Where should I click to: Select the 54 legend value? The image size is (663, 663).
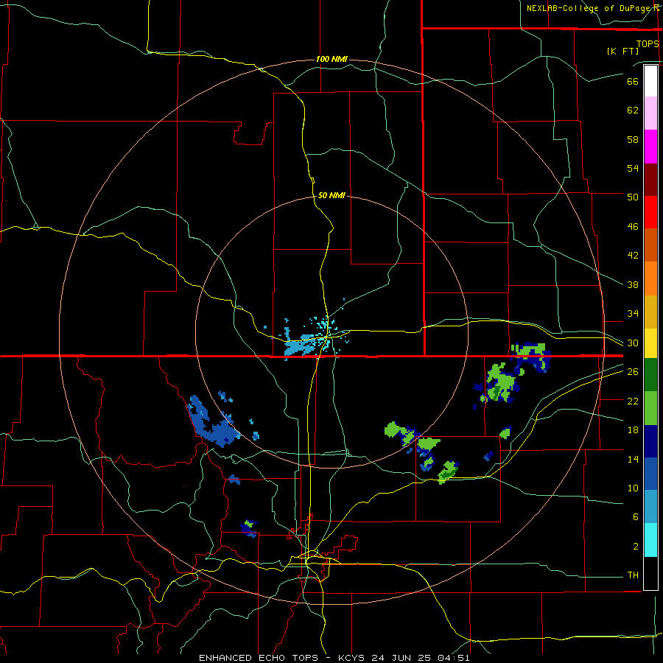(633, 168)
